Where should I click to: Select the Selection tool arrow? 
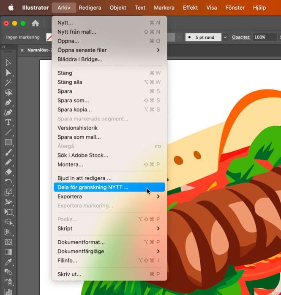point(8,63)
